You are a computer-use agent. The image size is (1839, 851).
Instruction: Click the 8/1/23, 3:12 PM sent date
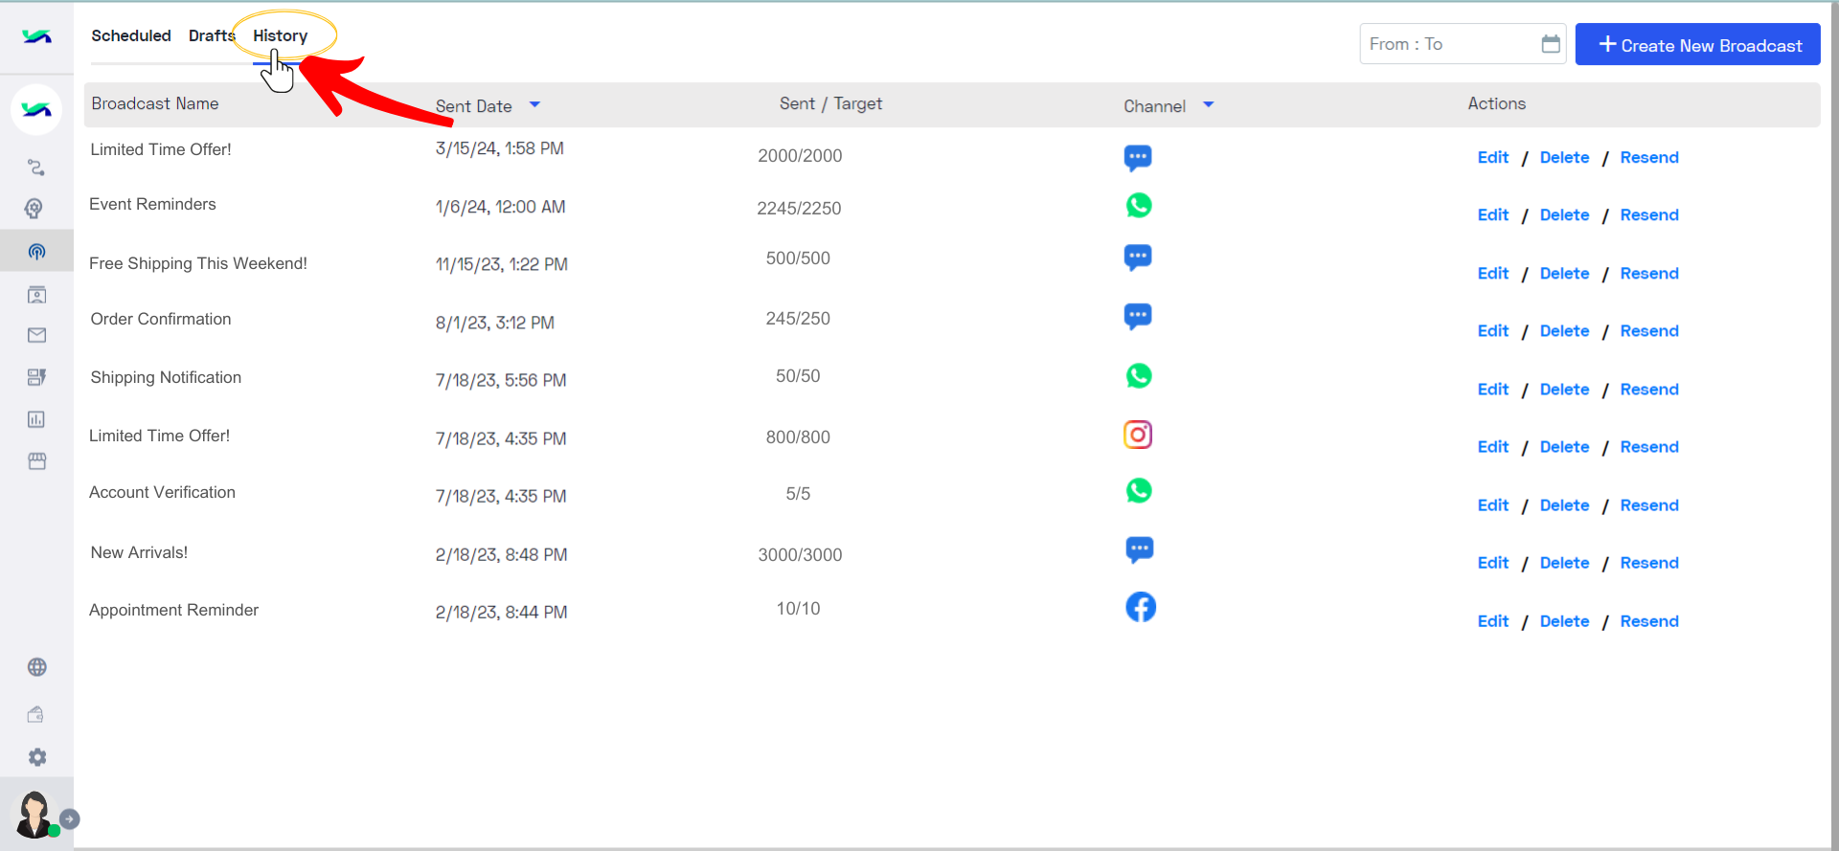click(494, 323)
